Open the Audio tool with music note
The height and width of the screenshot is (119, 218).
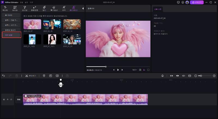point(25,8)
